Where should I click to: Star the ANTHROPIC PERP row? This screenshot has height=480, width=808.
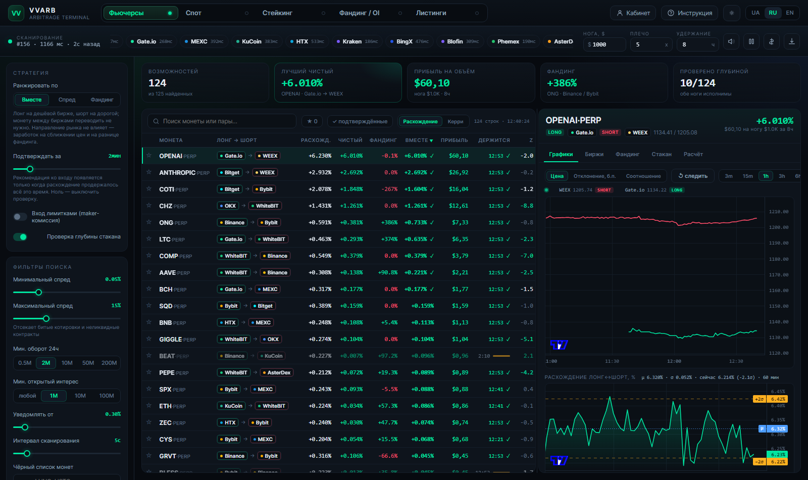pos(149,172)
